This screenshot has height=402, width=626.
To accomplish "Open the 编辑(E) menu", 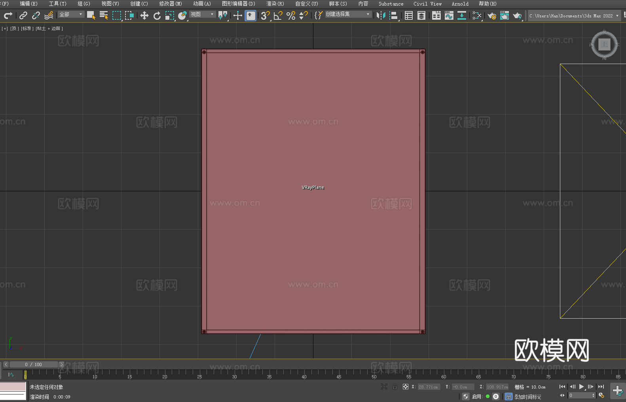I will coord(28,4).
